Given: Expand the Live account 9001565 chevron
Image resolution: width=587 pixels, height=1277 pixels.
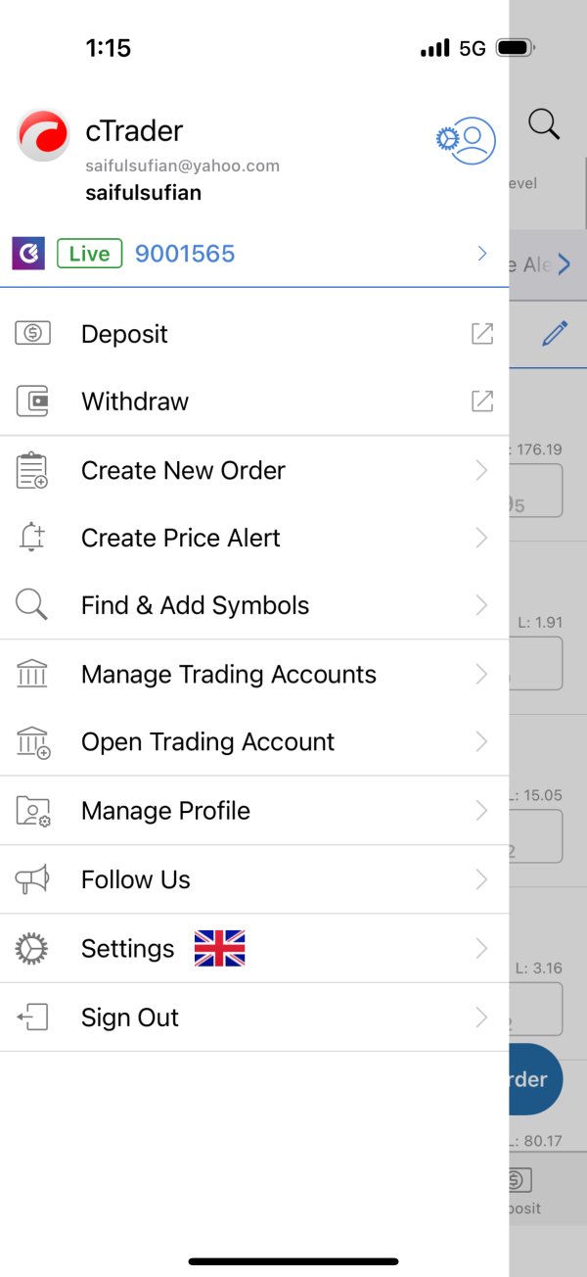Looking at the screenshot, I should pos(482,254).
